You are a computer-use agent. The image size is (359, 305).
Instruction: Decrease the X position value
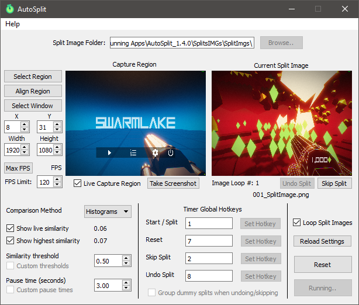point(25,130)
